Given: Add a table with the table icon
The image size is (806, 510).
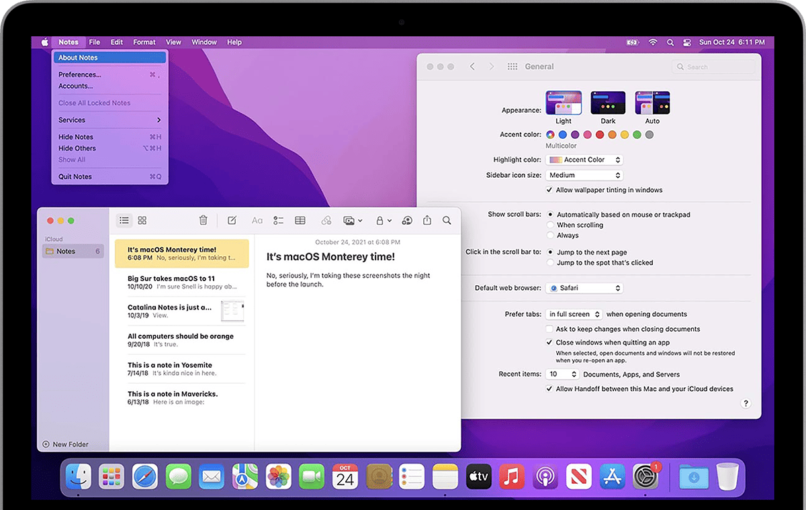Looking at the screenshot, I should click(300, 220).
